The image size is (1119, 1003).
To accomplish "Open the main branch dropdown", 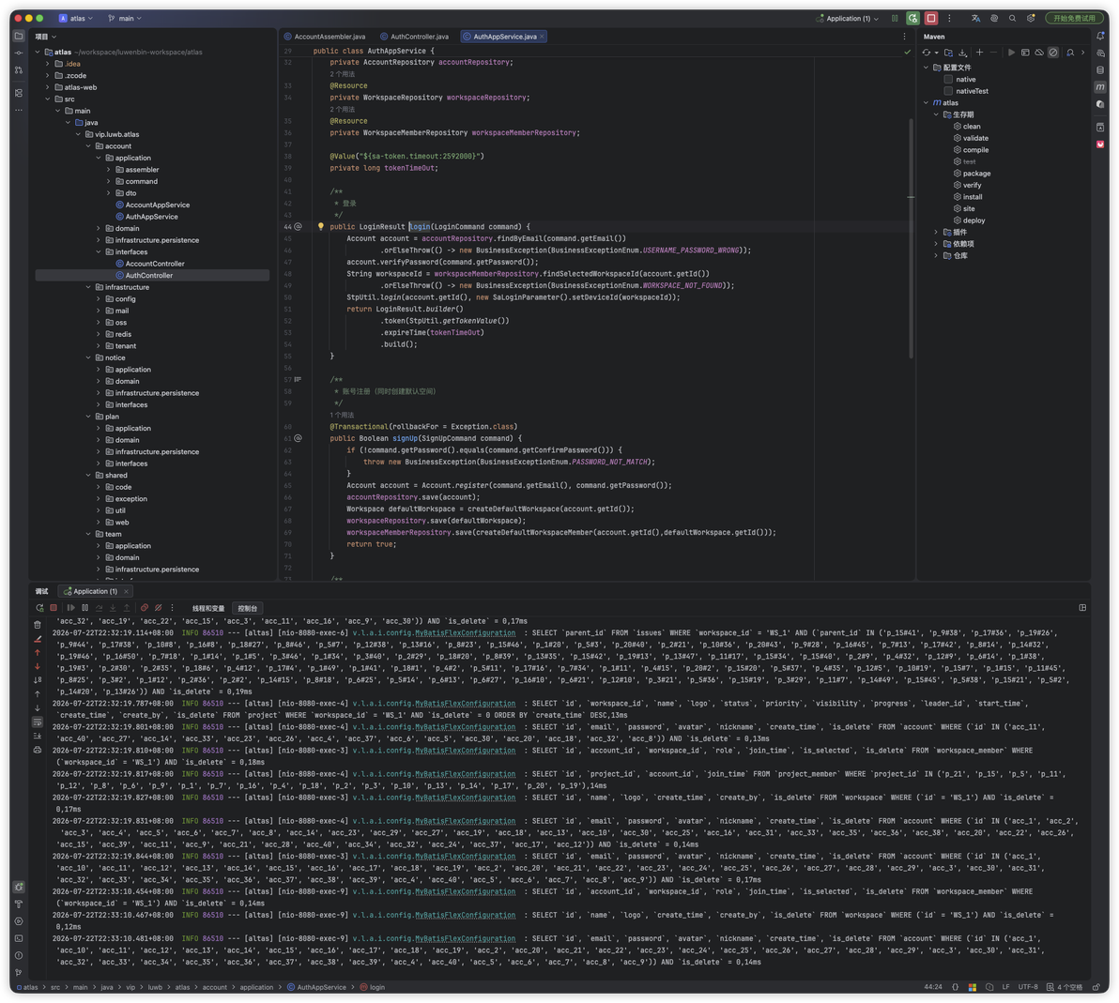I will pyautogui.click(x=124, y=18).
